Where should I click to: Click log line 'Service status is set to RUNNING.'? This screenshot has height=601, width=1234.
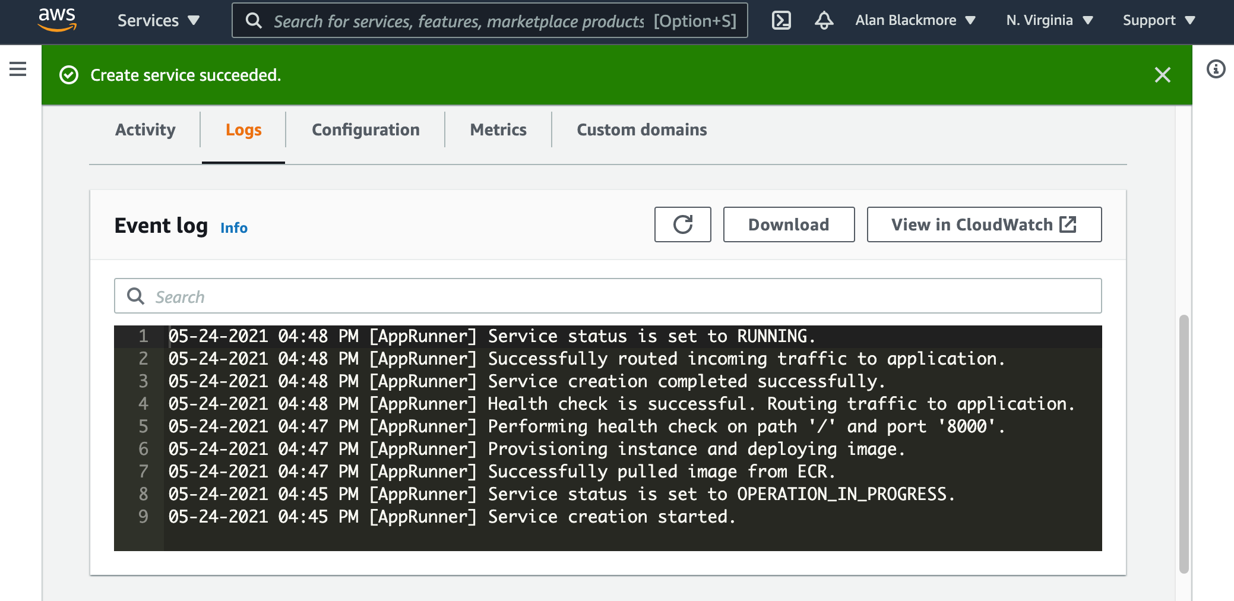(492, 337)
